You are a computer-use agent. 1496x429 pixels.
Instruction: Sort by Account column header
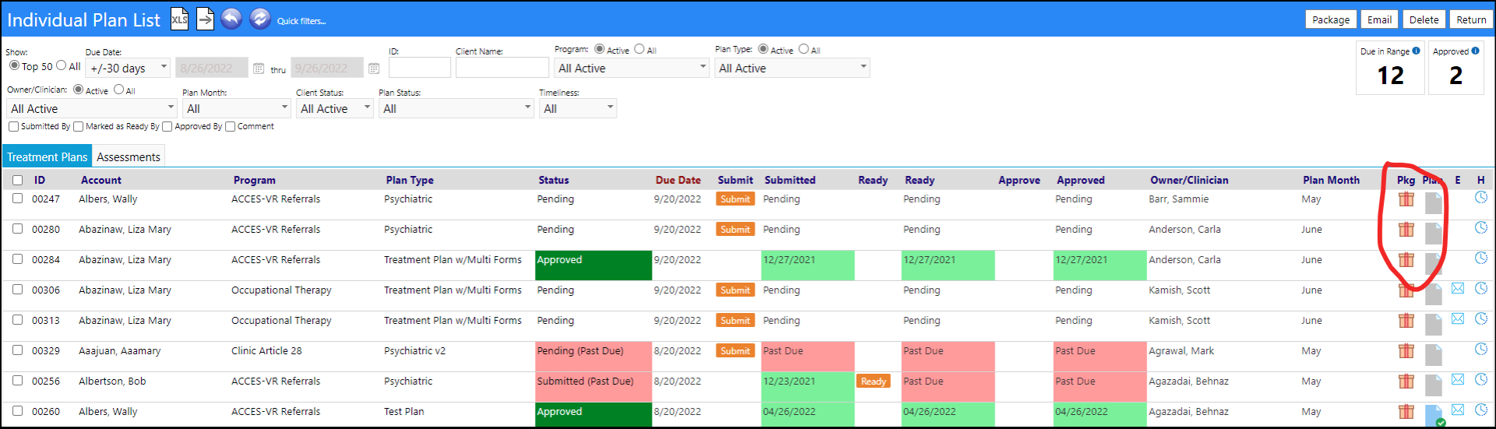[x=101, y=180]
